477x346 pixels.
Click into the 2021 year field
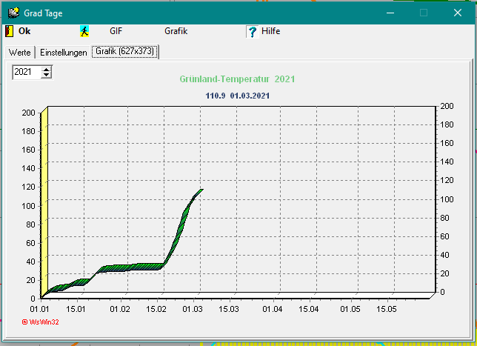(x=25, y=72)
